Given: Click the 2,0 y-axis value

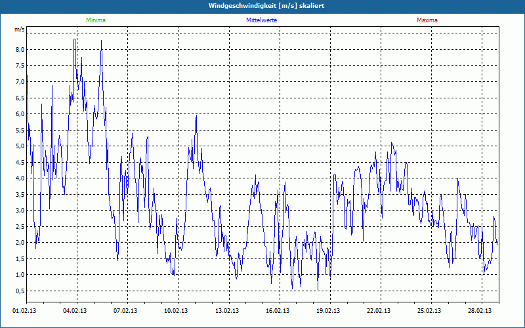Looking at the screenshot, I should point(20,242).
